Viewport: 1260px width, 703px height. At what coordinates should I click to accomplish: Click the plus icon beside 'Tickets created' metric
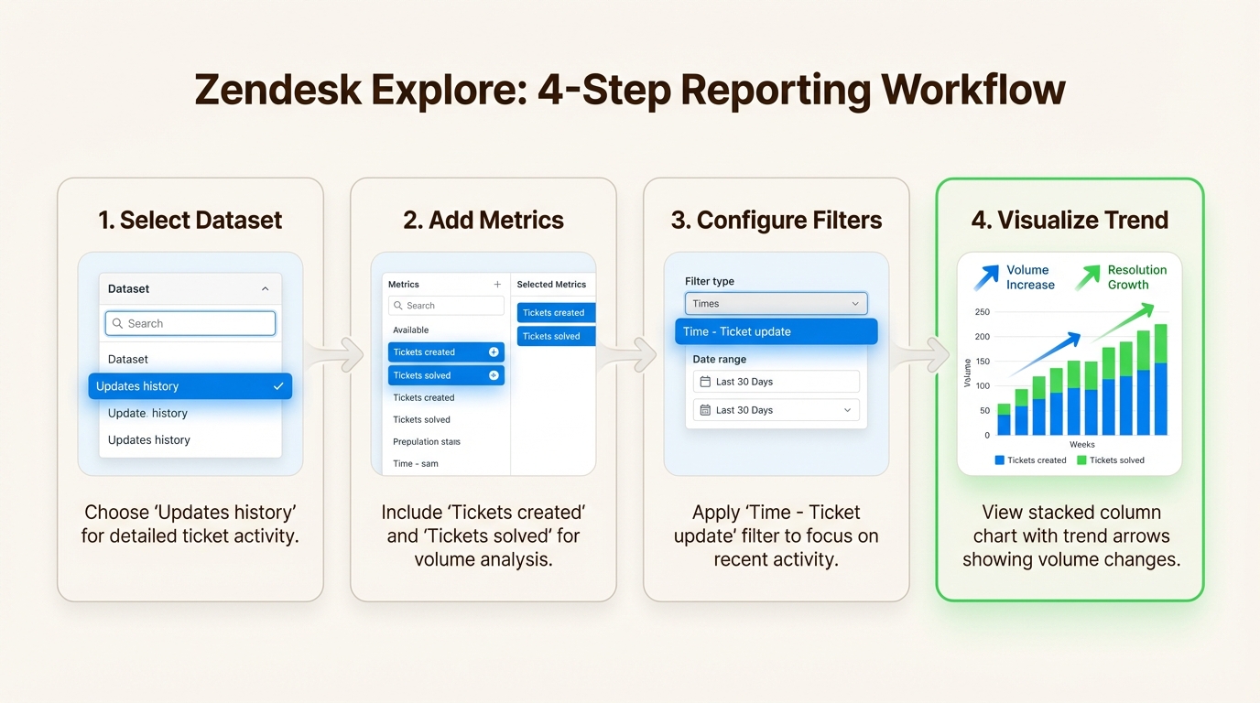(494, 351)
